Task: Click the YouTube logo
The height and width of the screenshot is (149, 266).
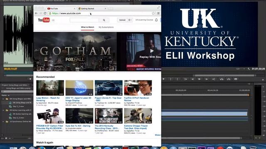Action: [44, 20]
